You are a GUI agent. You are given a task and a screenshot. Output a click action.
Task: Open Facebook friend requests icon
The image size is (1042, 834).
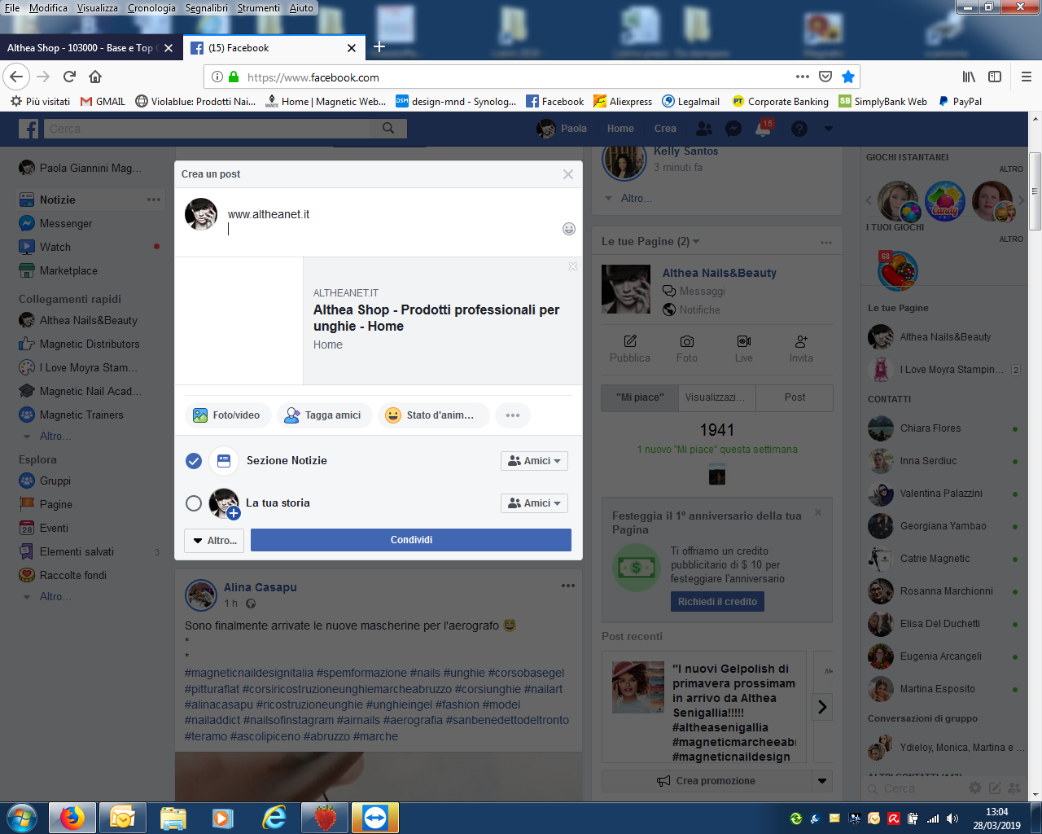[x=704, y=129]
